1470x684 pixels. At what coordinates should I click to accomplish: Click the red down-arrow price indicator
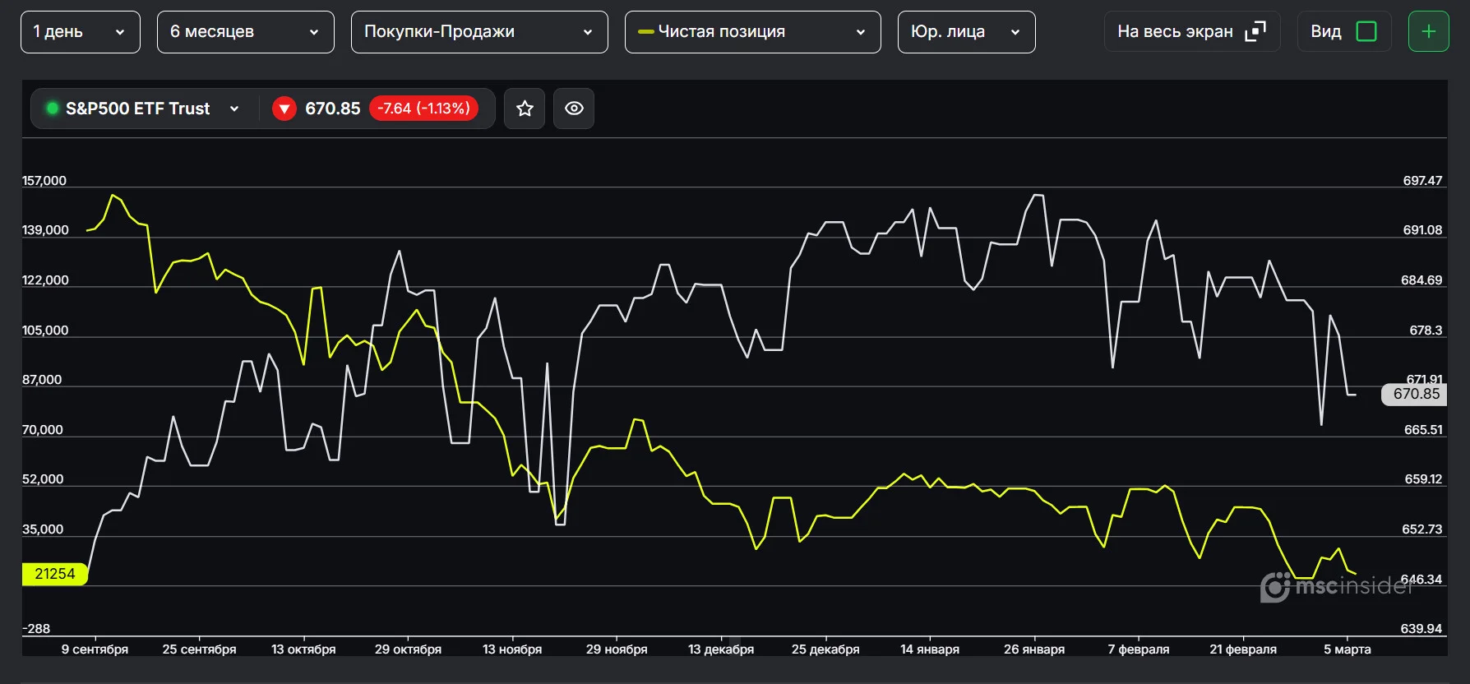click(x=284, y=109)
